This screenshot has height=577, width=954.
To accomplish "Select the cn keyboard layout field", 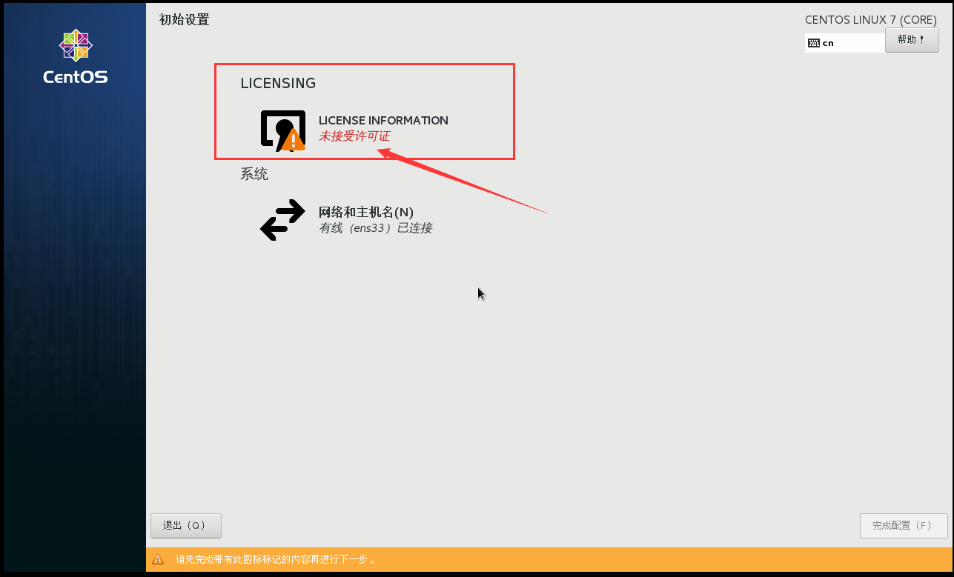I will (844, 43).
